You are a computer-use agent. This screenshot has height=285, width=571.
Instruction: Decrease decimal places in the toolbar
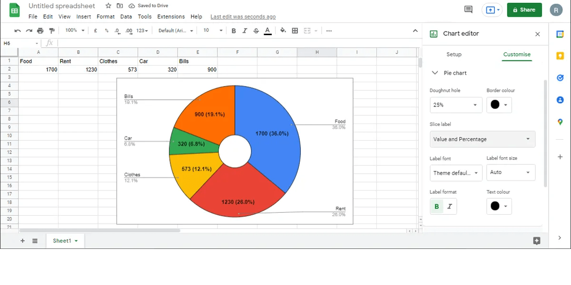click(x=117, y=30)
